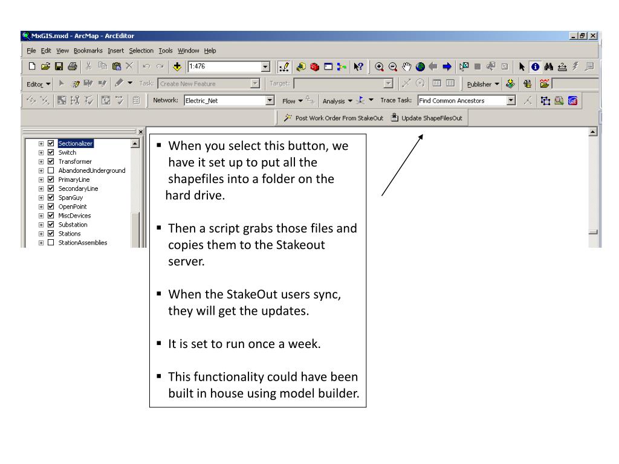Select the Zoom Out tool
Image resolution: width=619 pixels, height=464 pixels.
point(392,66)
